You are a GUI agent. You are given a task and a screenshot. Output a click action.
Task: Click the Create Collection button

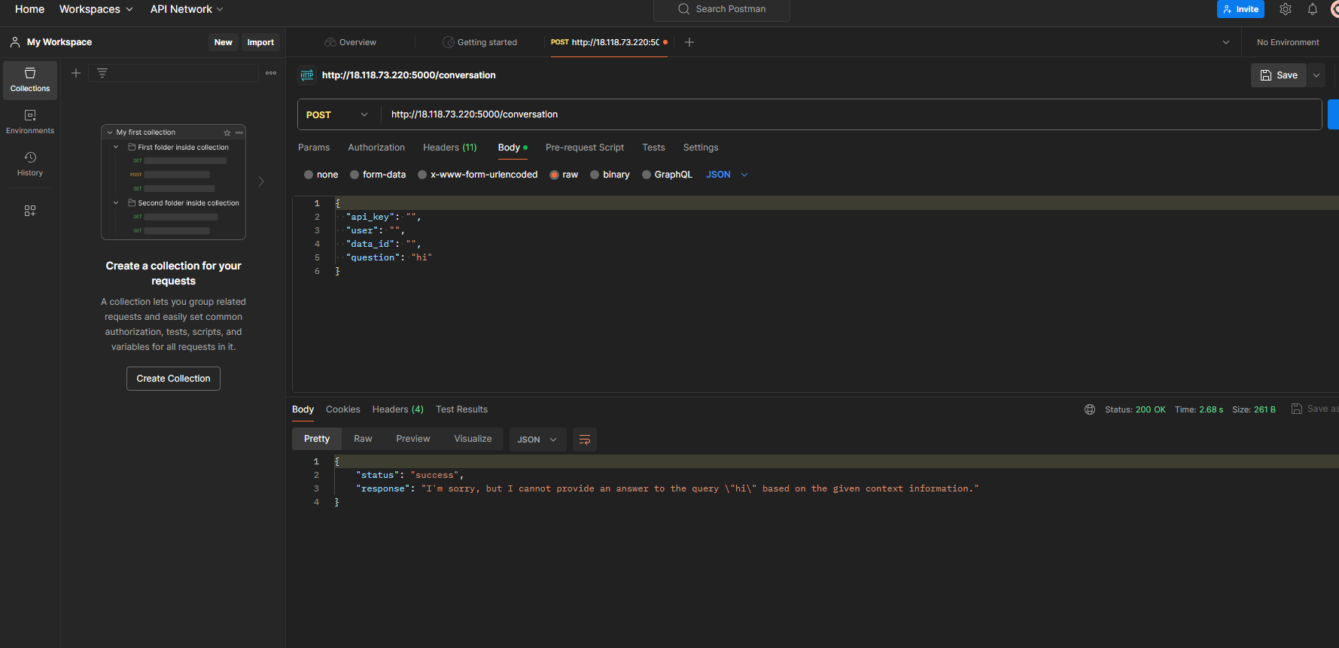[x=173, y=379]
